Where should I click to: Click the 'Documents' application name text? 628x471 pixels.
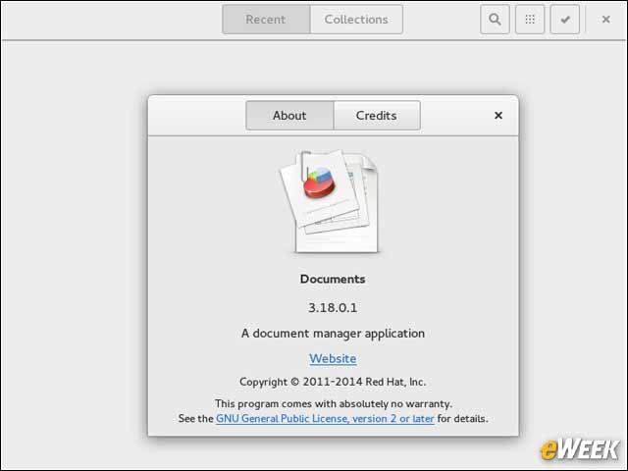[333, 279]
